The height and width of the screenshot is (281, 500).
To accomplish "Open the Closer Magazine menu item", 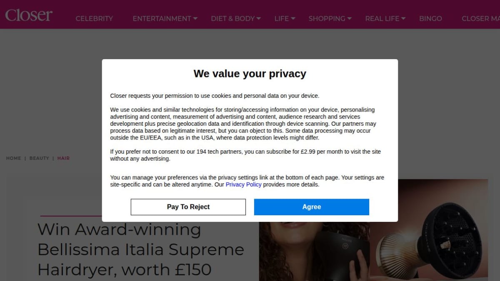I will (481, 19).
